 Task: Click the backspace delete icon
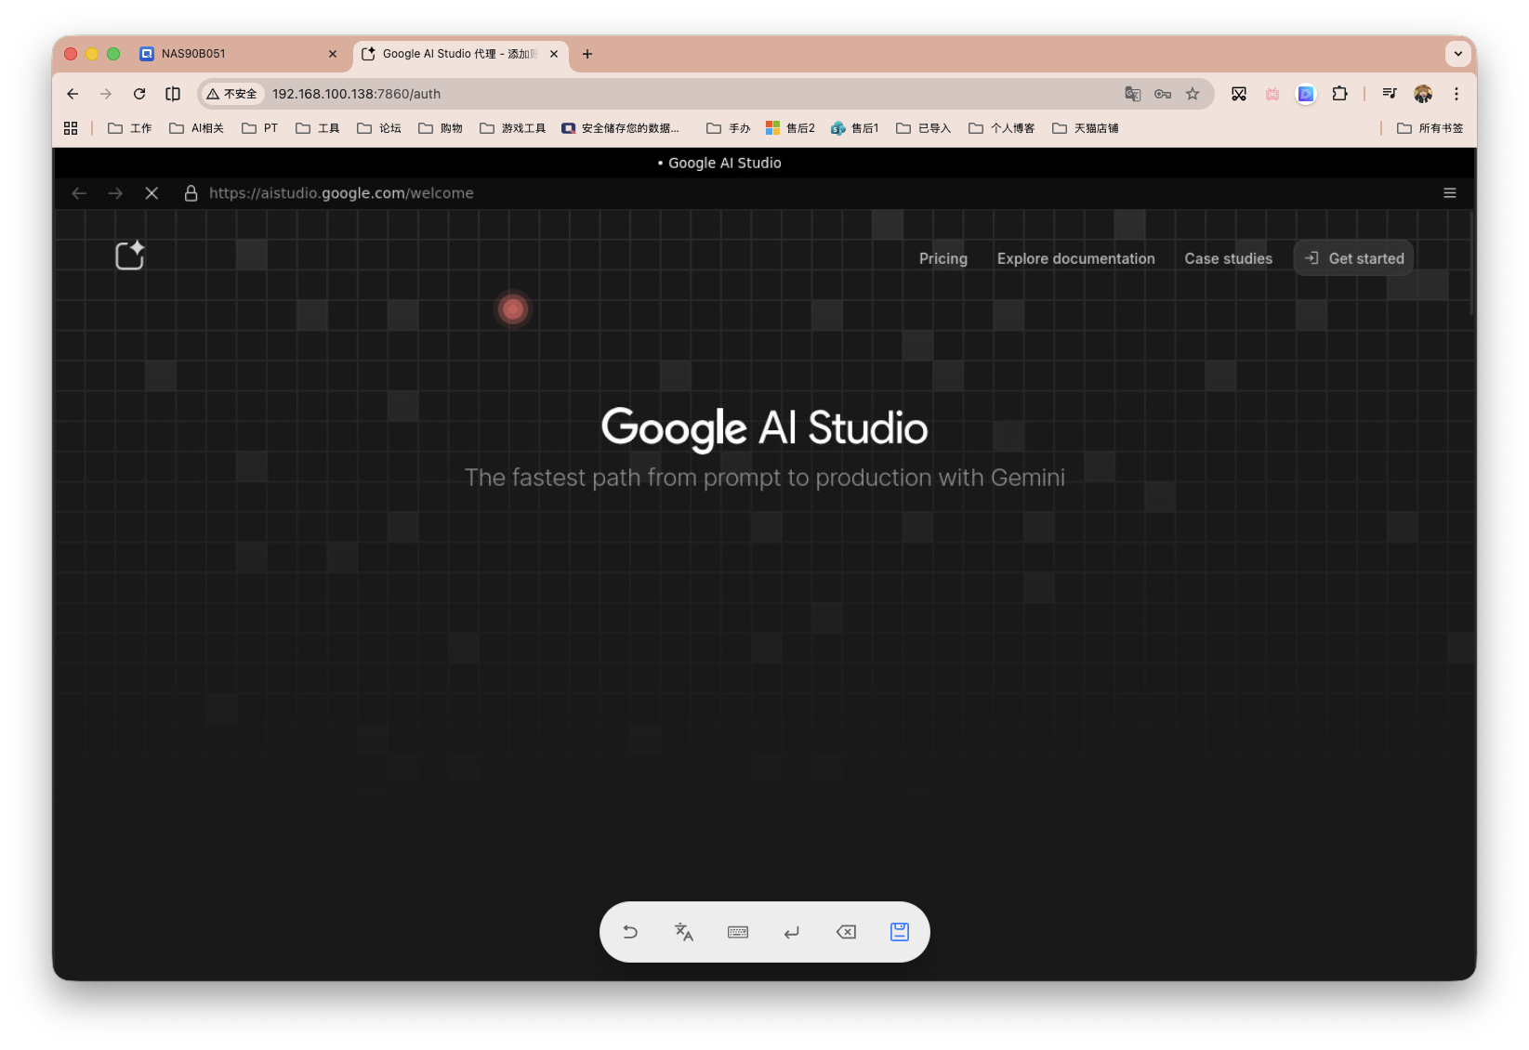click(846, 932)
